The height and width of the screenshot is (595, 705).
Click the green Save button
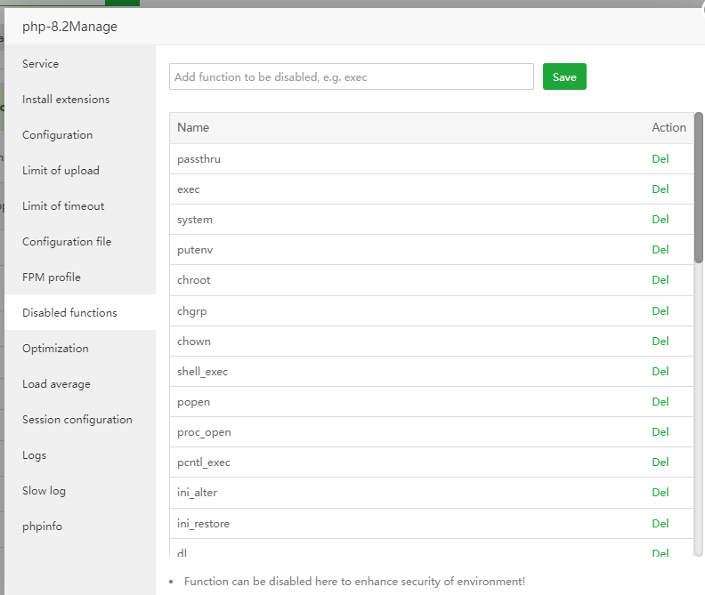pyautogui.click(x=564, y=77)
